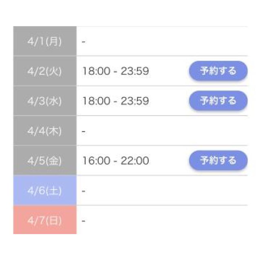Select the 4/3(水) date header

(x=45, y=101)
